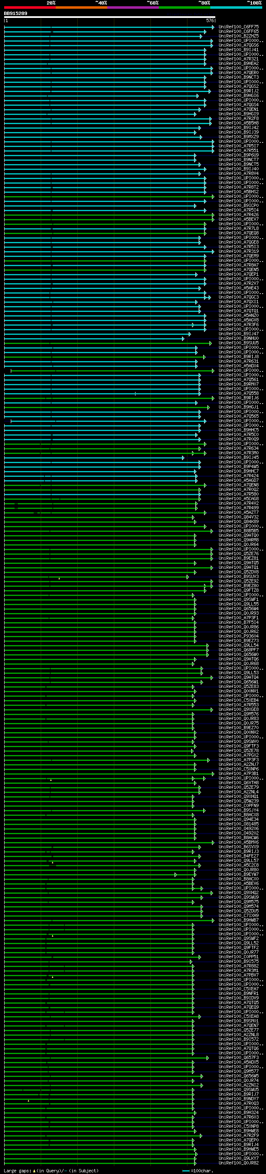Click the alignment bar for UniRef100_A7R2F8
This screenshot has height=1174, width=266.
[108, 119]
